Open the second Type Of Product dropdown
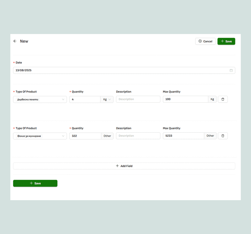This screenshot has width=251, height=234. (40, 136)
